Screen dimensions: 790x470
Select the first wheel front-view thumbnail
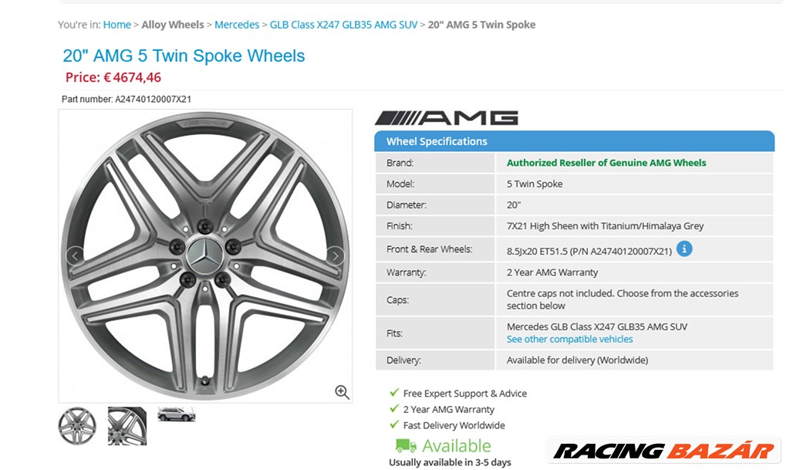tap(77, 426)
